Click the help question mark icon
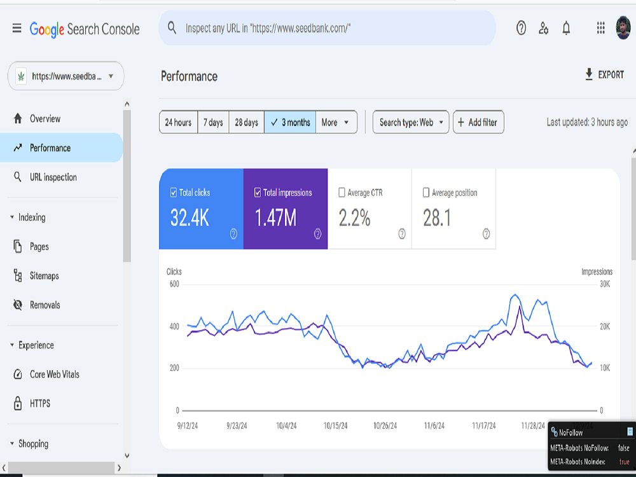The image size is (636, 477). [522, 28]
